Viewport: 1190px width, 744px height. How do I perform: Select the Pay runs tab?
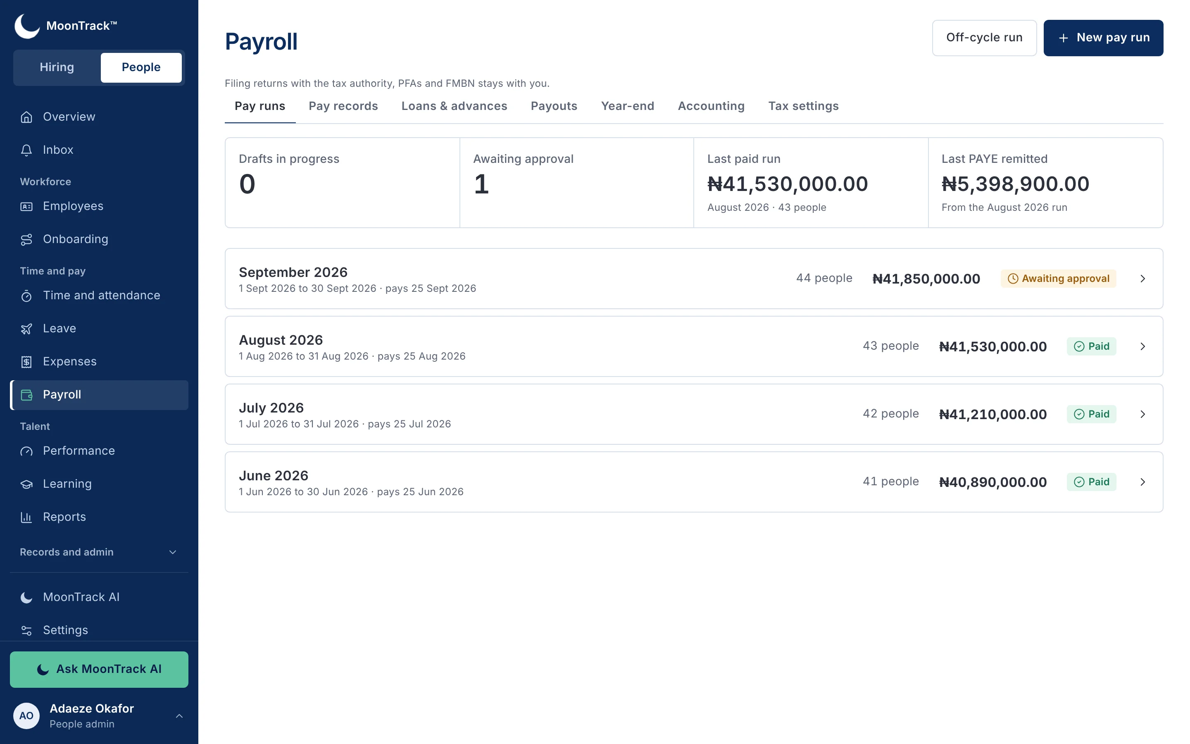(260, 106)
